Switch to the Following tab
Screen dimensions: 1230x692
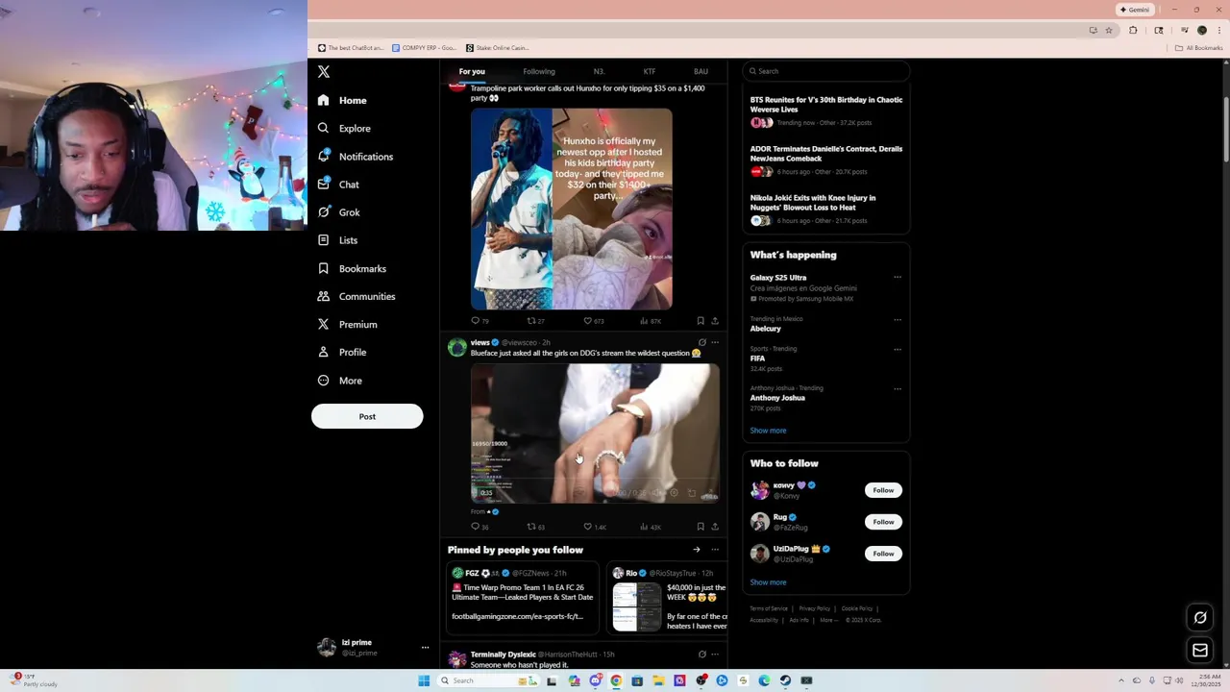tap(539, 71)
